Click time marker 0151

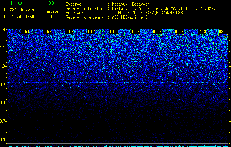click(25, 32)
